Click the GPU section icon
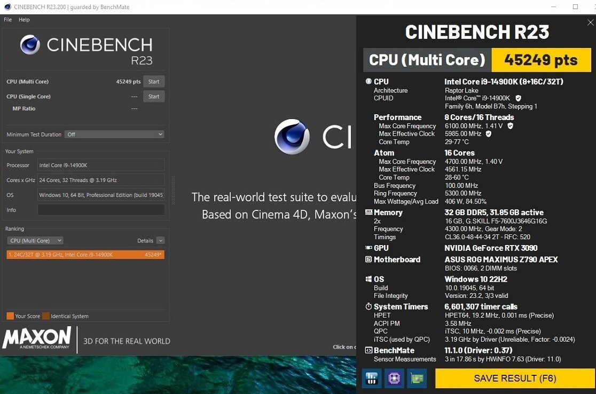The height and width of the screenshot is (394, 596). pos(368,248)
